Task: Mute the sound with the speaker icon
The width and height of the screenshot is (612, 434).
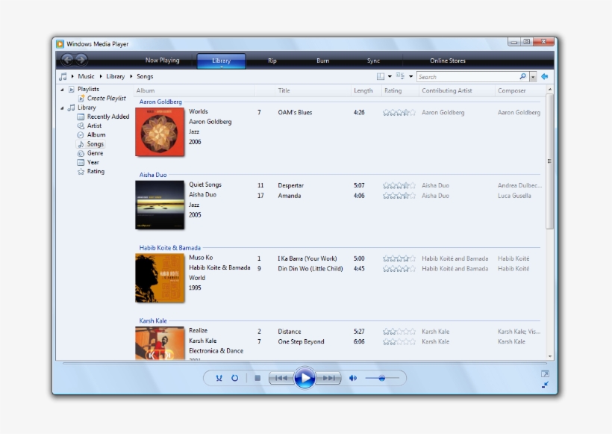Action: pyautogui.click(x=353, y=378)
